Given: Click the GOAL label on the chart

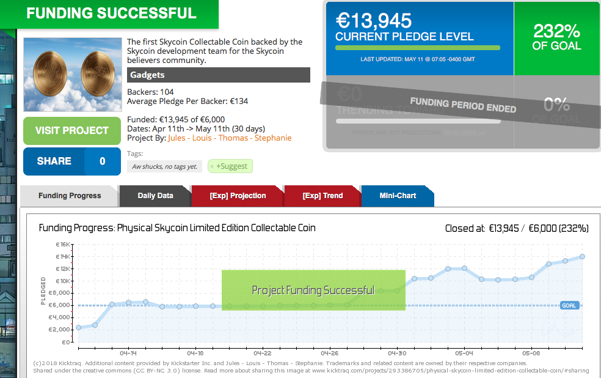Looking at the screenshot, I should point(569,305).
